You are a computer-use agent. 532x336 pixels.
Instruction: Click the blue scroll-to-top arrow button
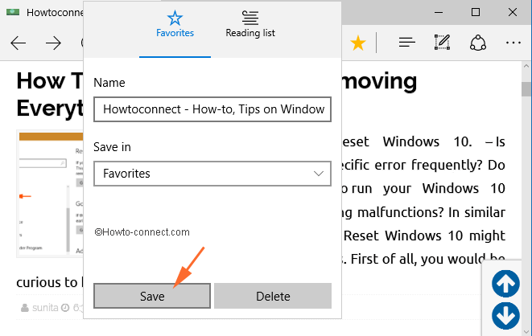[505, 284]
